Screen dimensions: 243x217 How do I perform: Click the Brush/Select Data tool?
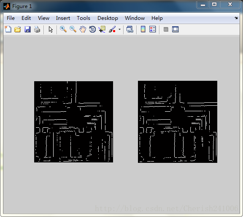[112, 29]
